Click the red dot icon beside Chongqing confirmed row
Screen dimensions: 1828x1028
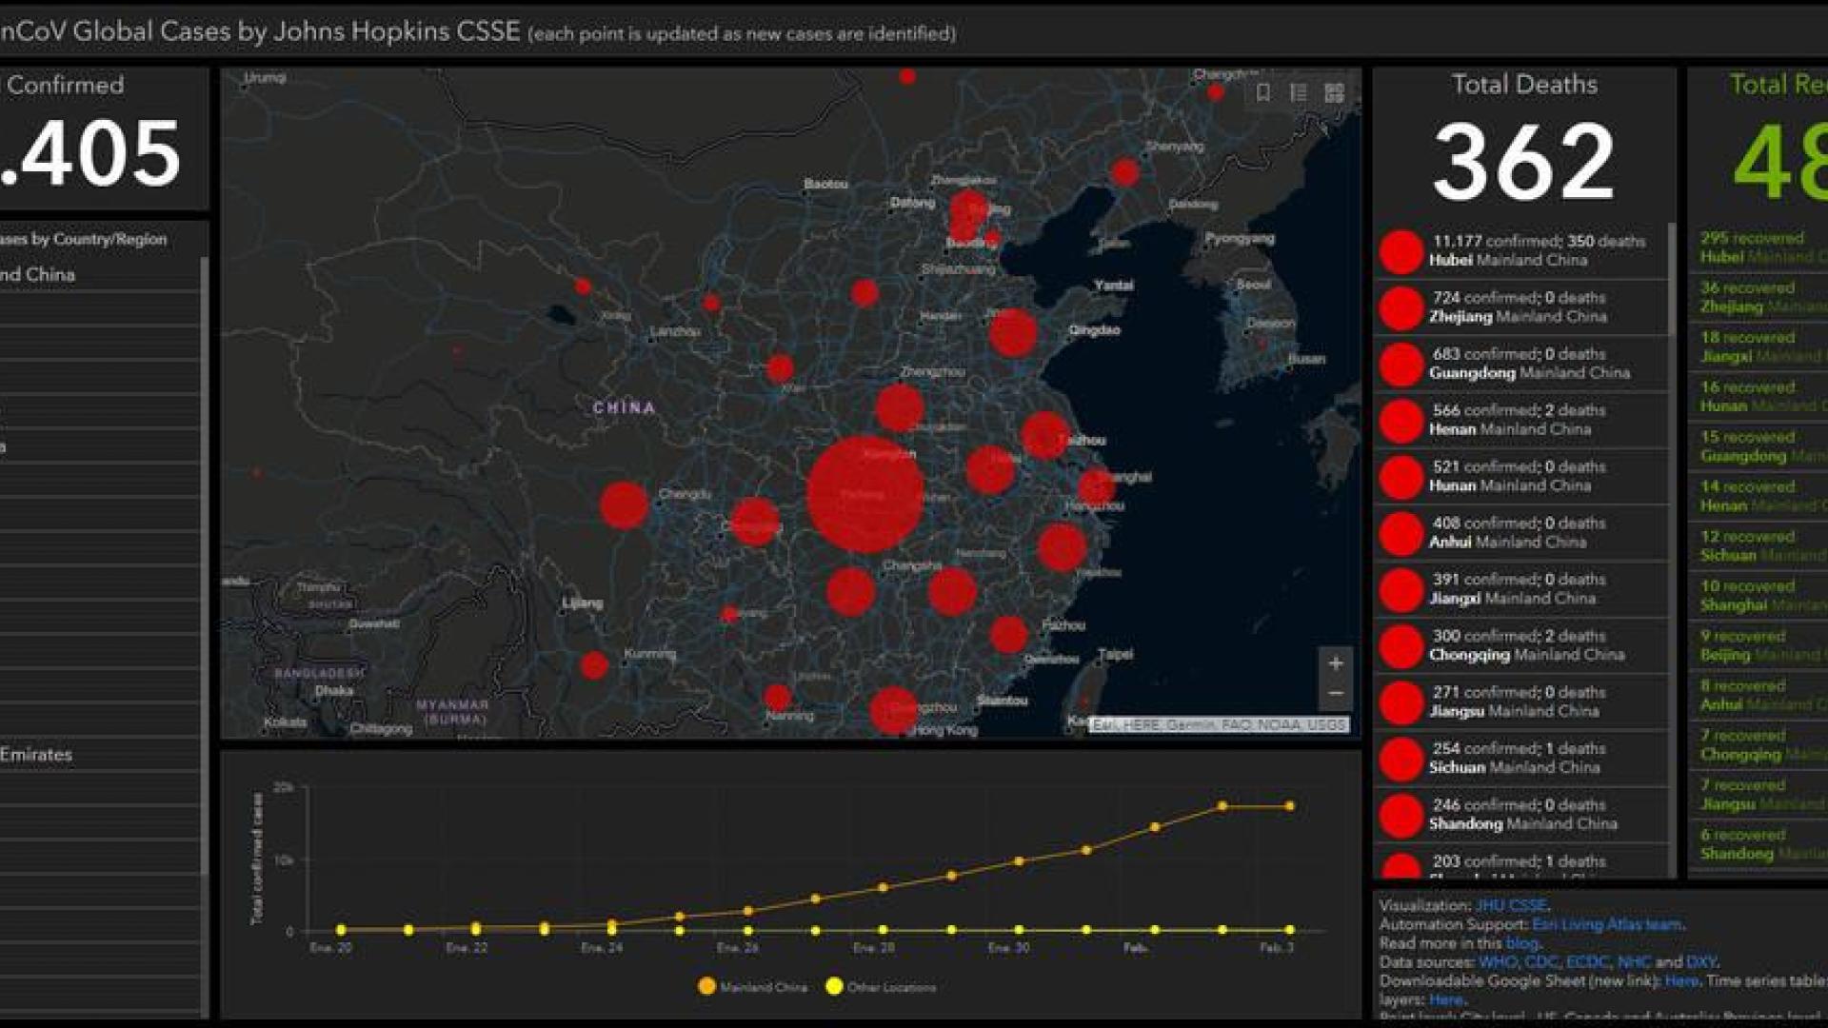pos(1401,646)
